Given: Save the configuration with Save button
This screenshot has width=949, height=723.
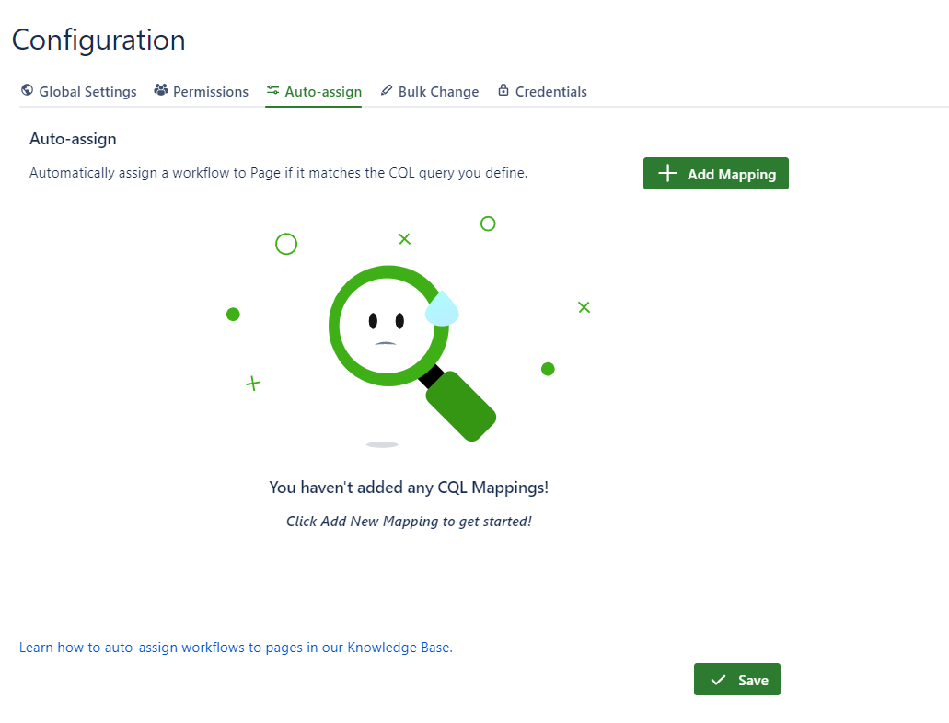Looking at the screenshot, I should [737, 680].
